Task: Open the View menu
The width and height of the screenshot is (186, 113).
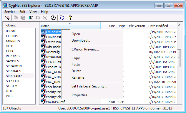Action: pos(33,12)
